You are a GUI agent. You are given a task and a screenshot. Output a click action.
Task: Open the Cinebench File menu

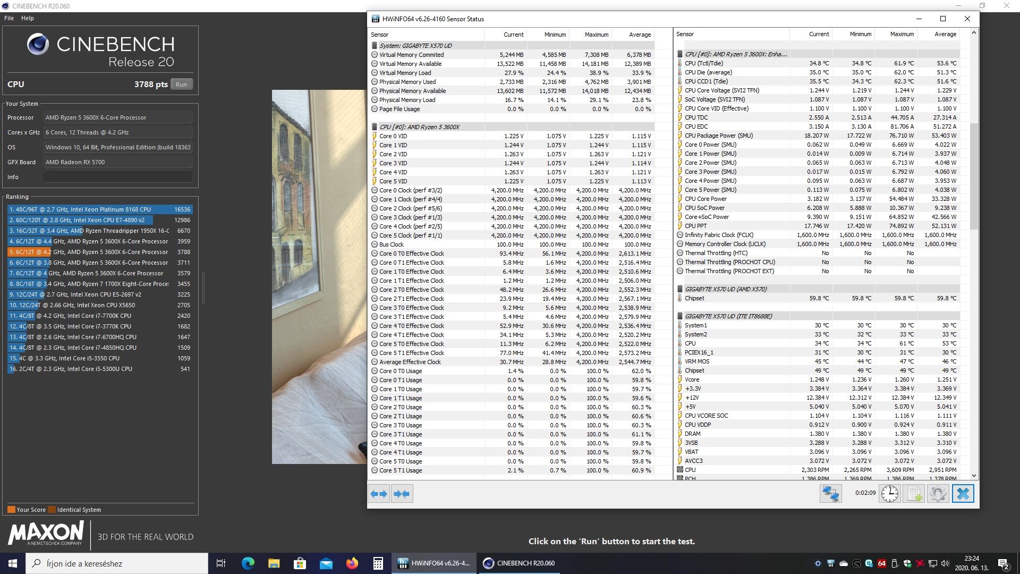(x=9, y=18)
